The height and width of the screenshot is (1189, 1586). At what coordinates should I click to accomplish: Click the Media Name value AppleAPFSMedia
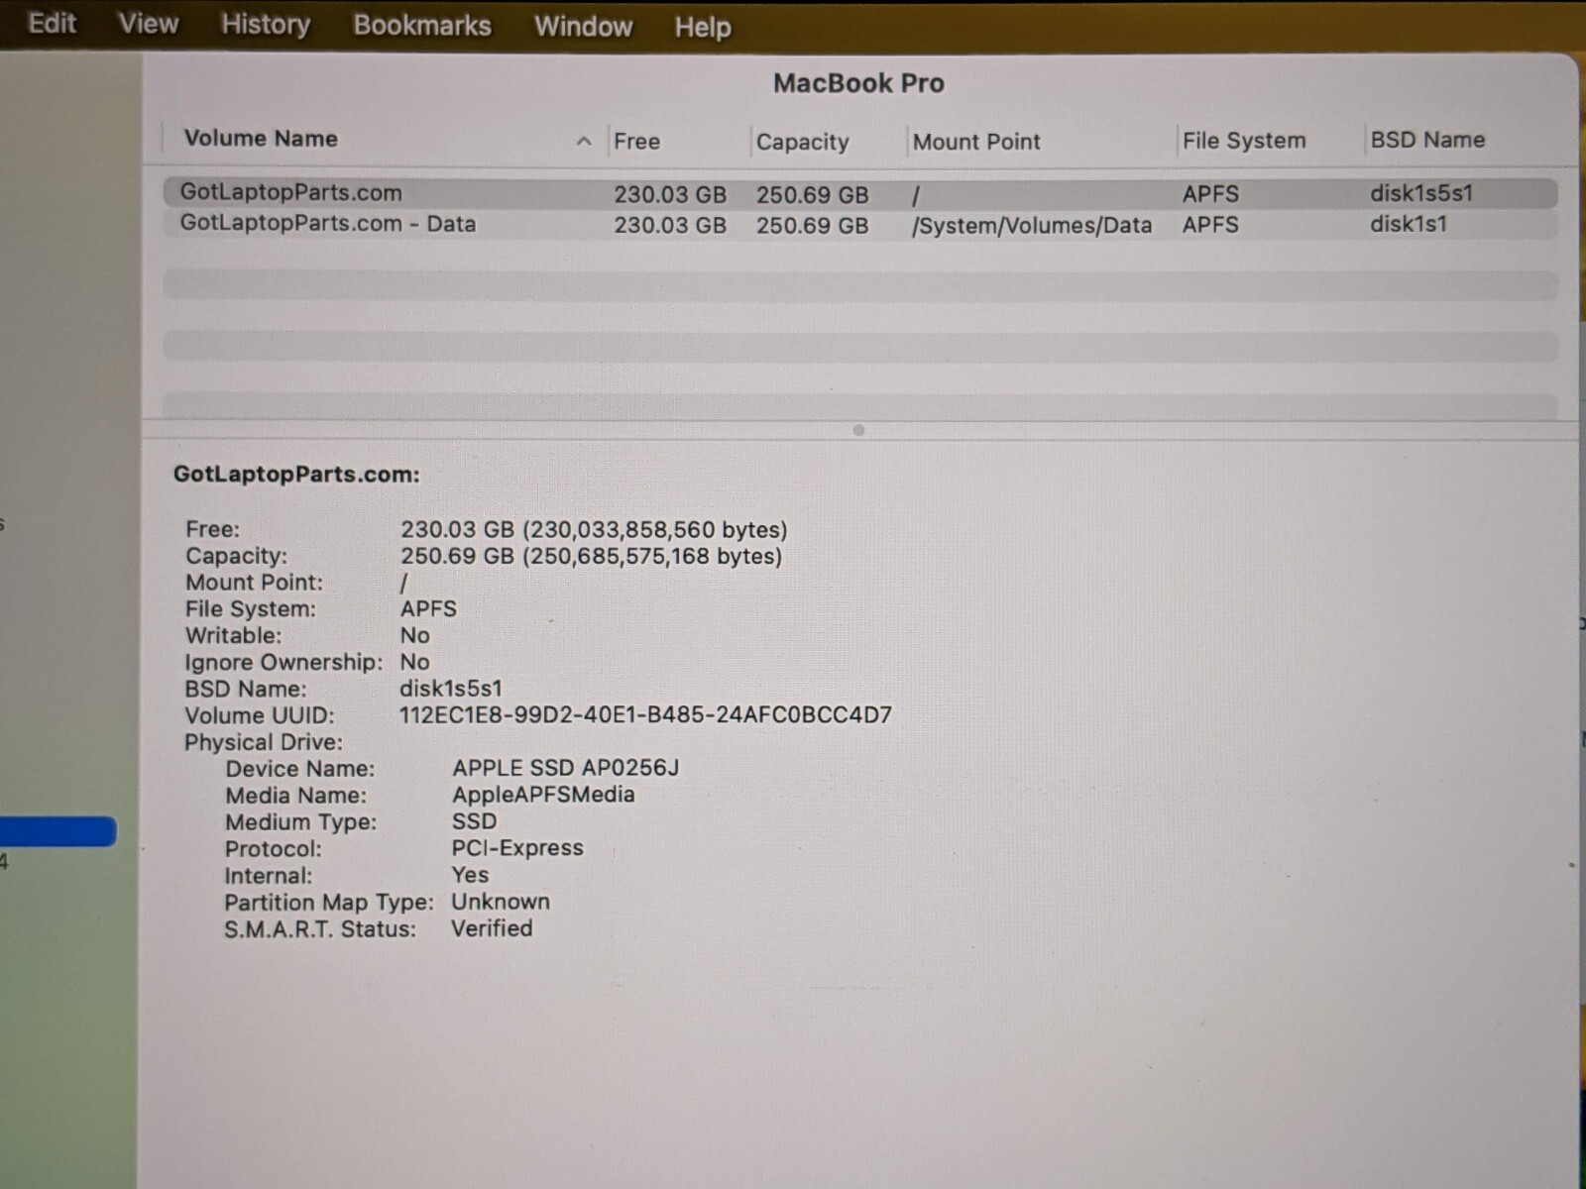click(x=543, y=795)
